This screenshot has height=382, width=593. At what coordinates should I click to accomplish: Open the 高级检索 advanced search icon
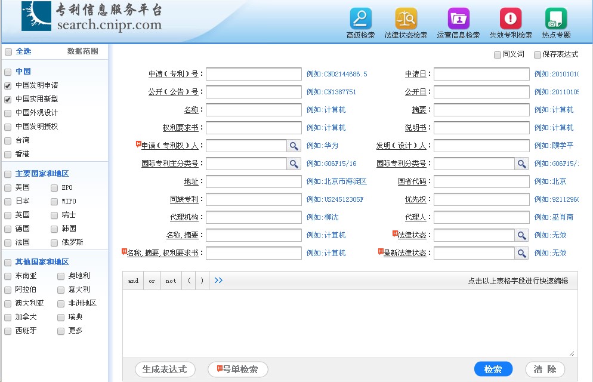point(360,19)
